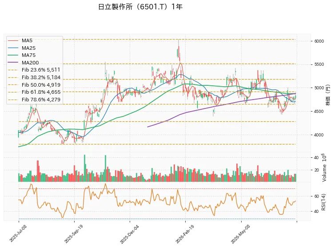
Task: Select the Fib 50.0% 4,919 legend entry
Action: tap(34, 85)
